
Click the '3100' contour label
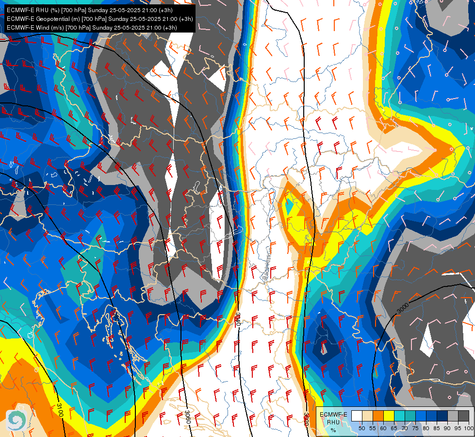coord(60,410)
